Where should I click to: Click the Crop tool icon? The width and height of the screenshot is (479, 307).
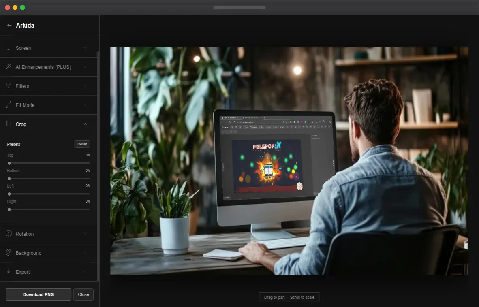pos(9,124)
